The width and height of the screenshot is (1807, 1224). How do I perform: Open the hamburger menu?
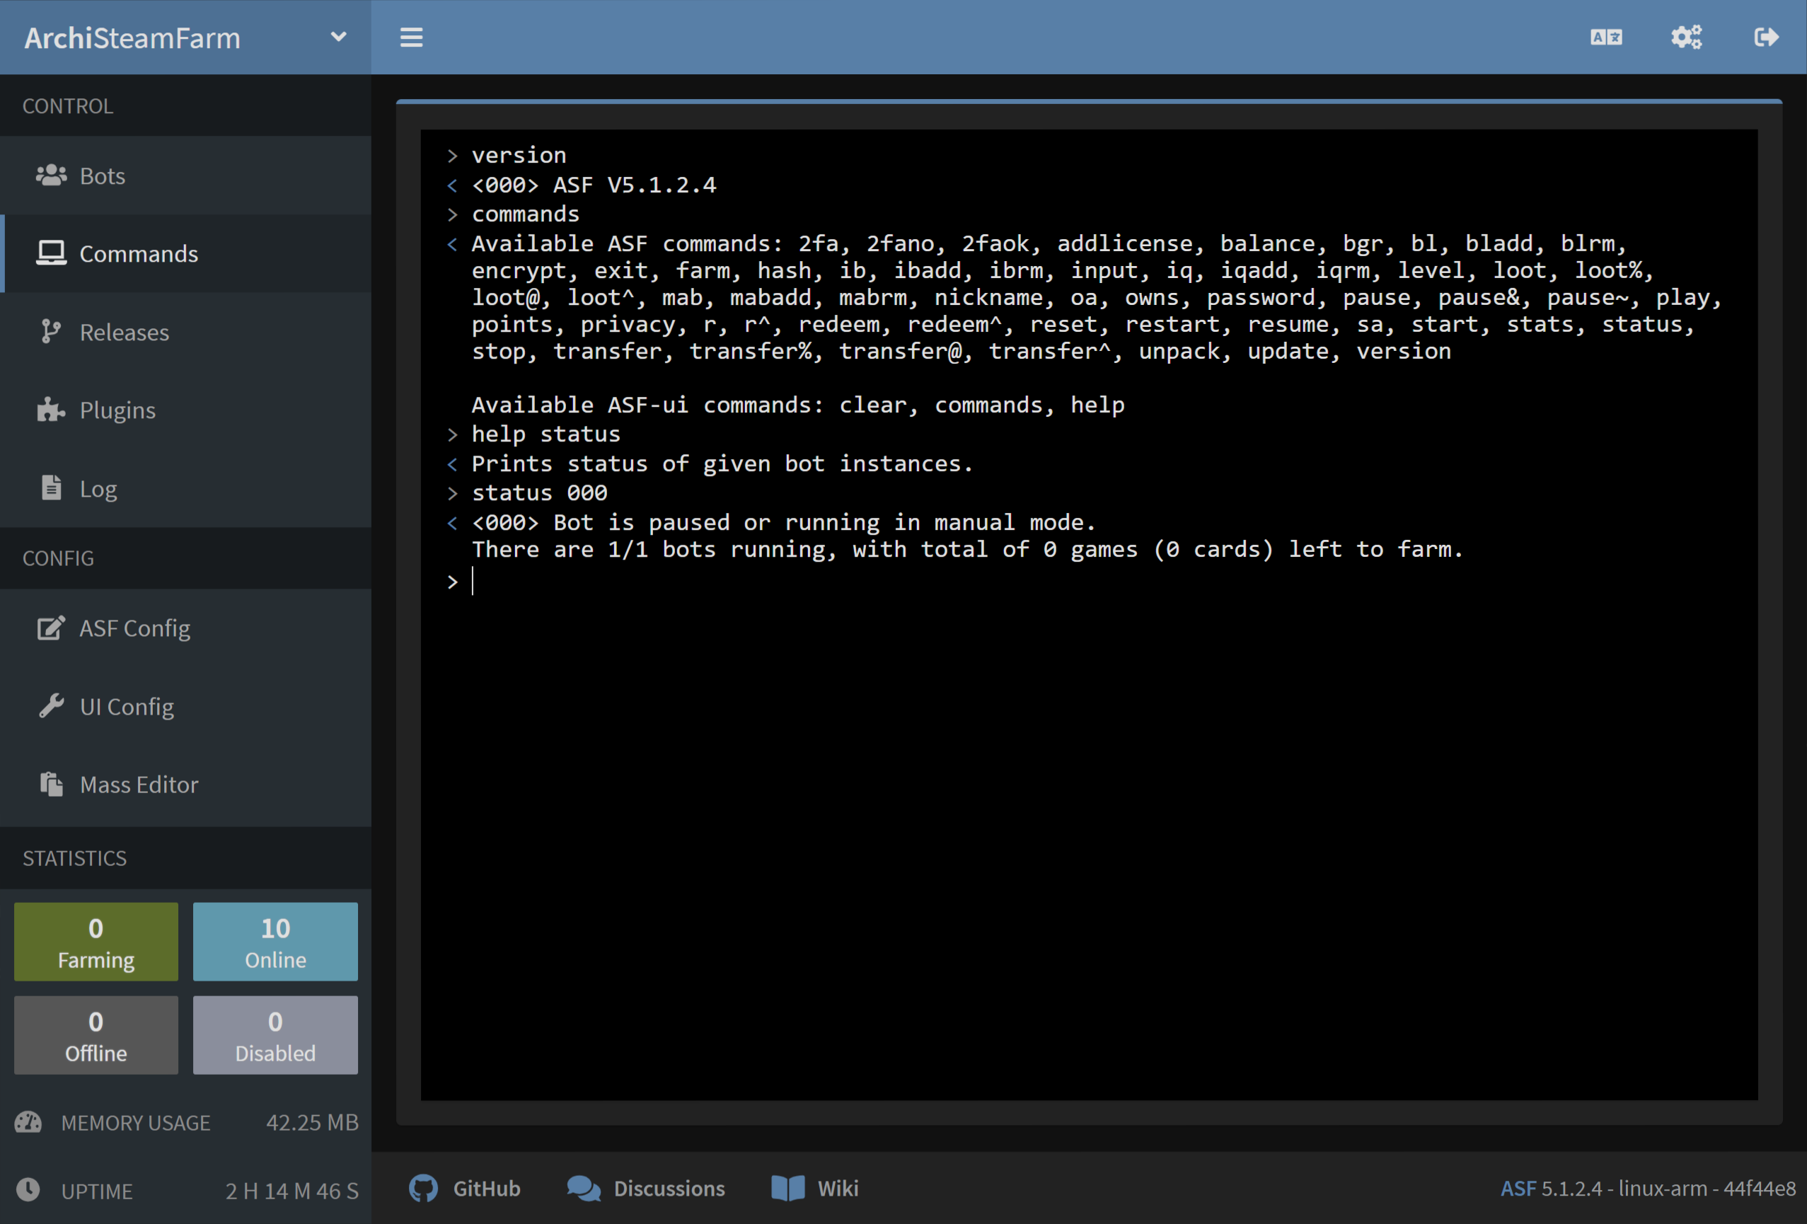tap(410, 38)
